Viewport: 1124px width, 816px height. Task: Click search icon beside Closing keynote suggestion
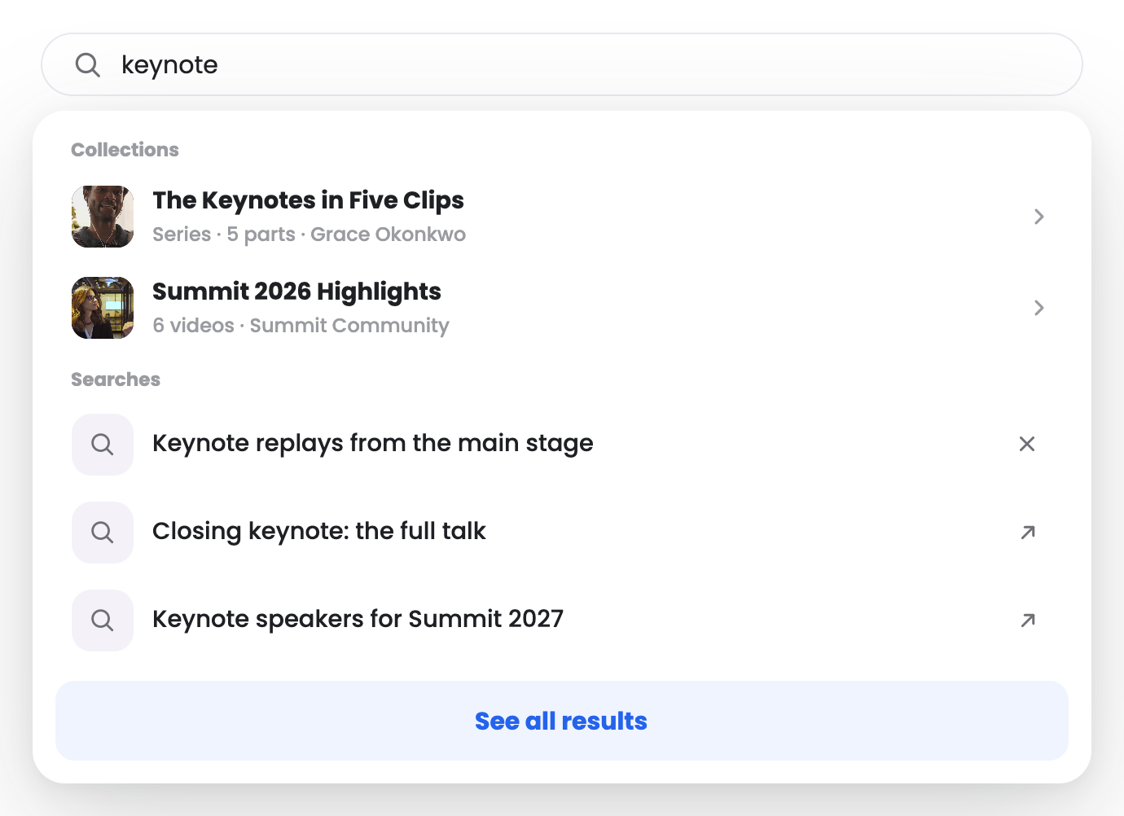click(103, 533)
